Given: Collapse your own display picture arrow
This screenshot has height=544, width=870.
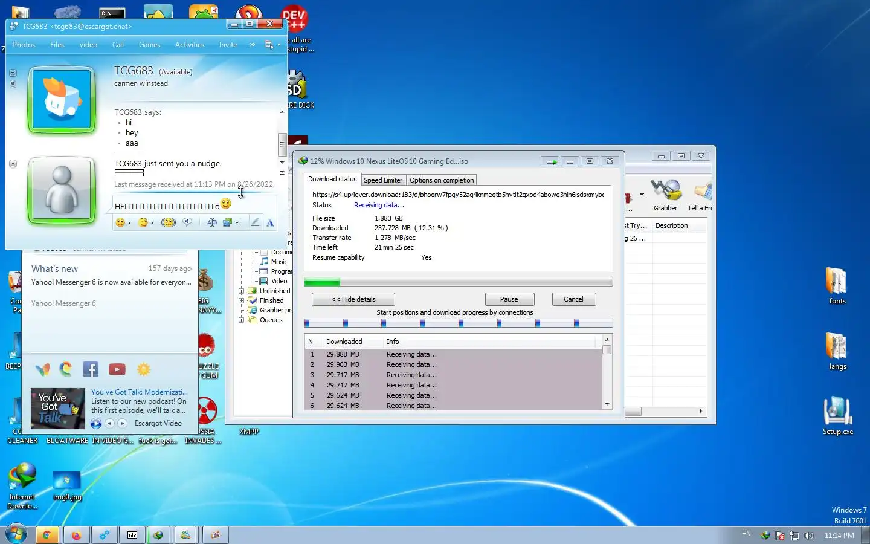Looking at the screenshot, I should coord(13,164).
